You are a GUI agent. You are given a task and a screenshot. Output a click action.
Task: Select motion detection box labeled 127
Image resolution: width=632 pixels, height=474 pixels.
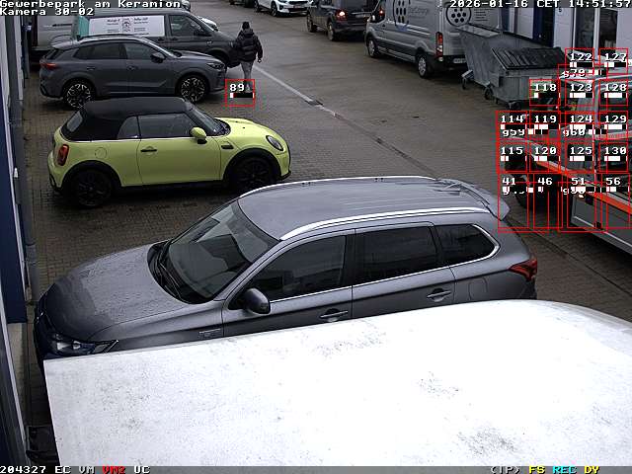(614, 61)
